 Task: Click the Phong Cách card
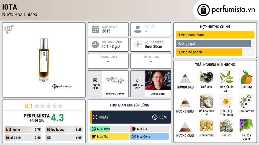[108, 61]
